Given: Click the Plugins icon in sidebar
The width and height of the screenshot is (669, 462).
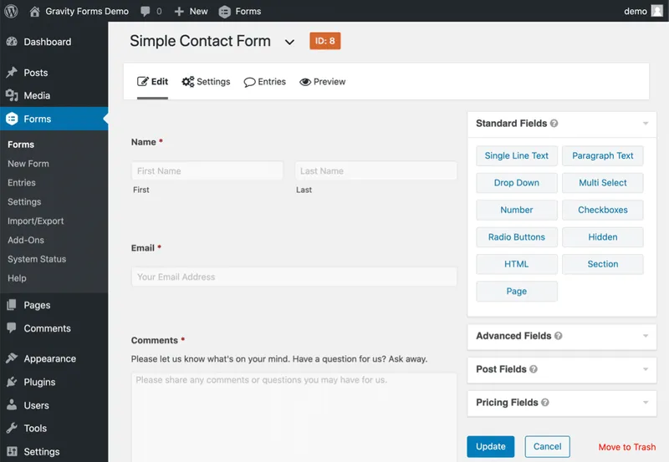Looking at the screenshot, I should coord(12,382).
